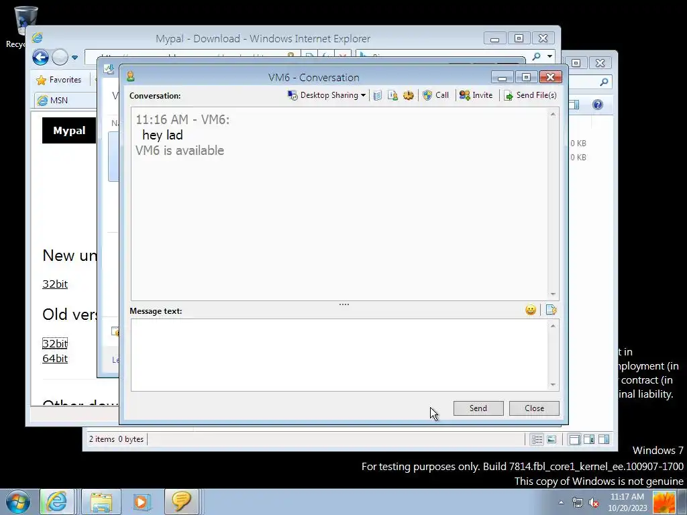Open Internet Explorer recent pages dropdown
Viewport: 687px width, 515px height.
(x=75, y=58)
